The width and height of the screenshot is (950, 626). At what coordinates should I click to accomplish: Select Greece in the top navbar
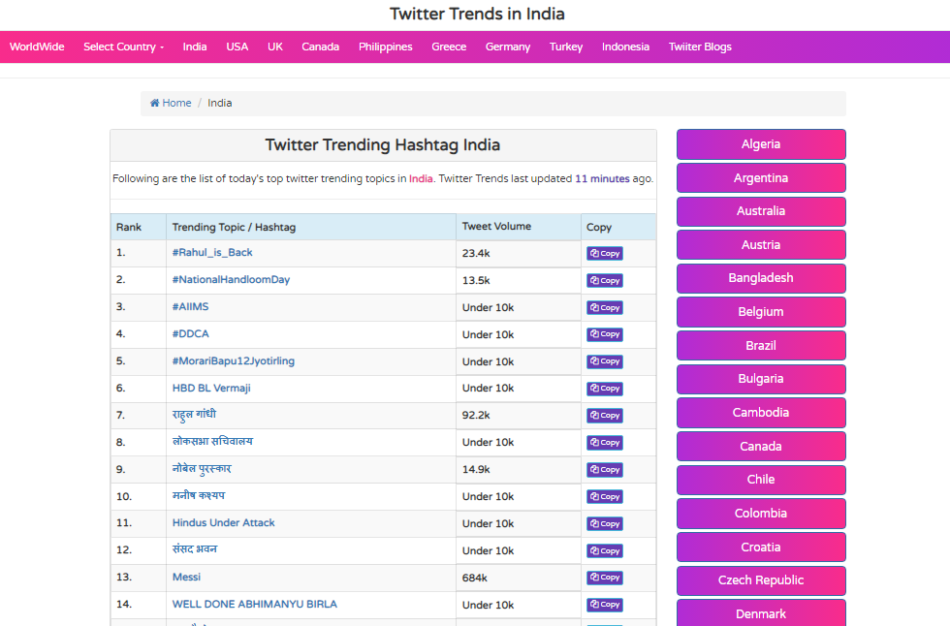(x=449, y=47)
